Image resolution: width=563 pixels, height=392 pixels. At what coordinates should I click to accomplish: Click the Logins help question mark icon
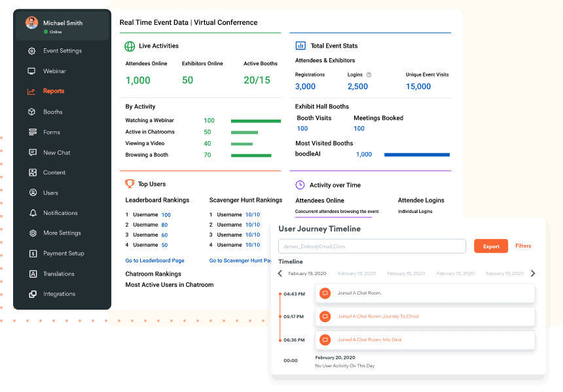[369, 75]
